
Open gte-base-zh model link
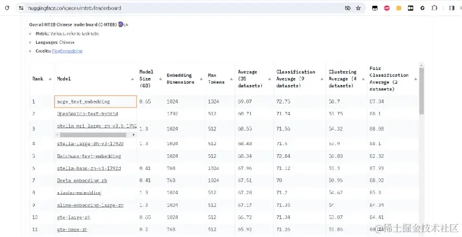tap(72, 230)
